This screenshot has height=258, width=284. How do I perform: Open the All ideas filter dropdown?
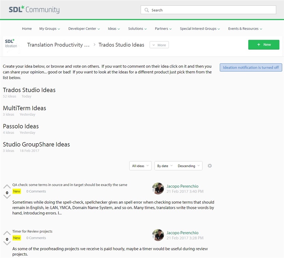tap(140, 166)
